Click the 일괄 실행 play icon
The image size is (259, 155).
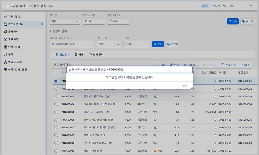pos(5,39)
